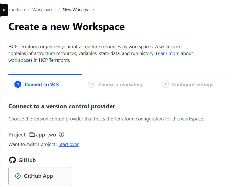Click the step 1 hexagon icon

tap(18, 85)
